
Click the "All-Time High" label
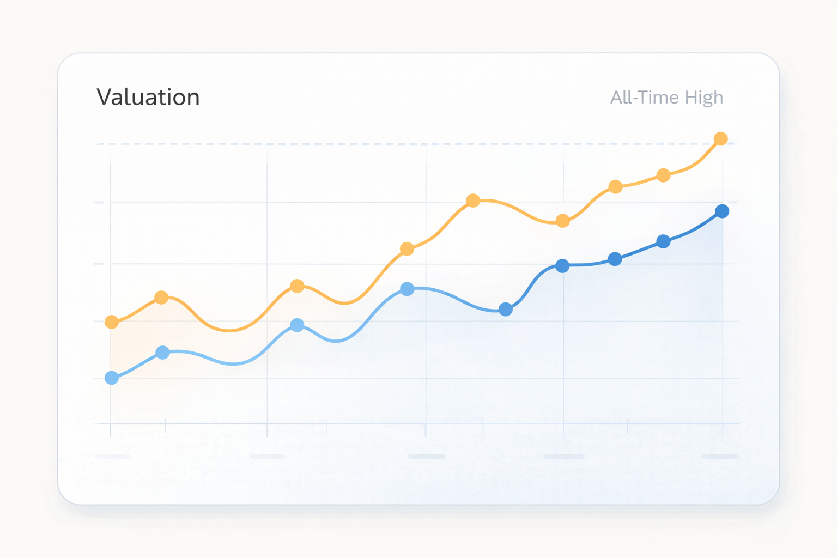pos(666,98)
